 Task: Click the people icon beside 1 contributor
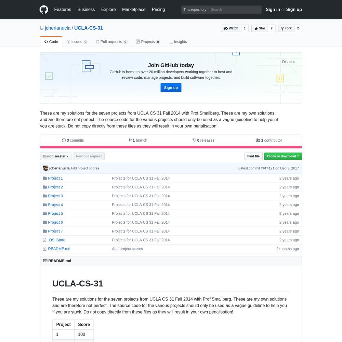coord(258,140)
